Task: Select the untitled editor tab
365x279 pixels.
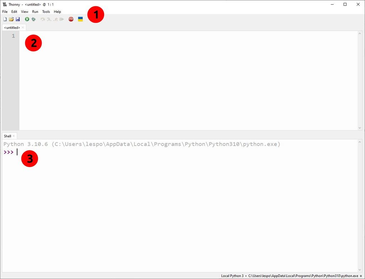Action: tap(11, 27)
